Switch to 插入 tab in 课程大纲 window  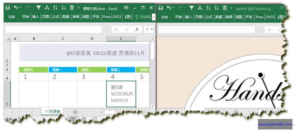tap(35, 17)
